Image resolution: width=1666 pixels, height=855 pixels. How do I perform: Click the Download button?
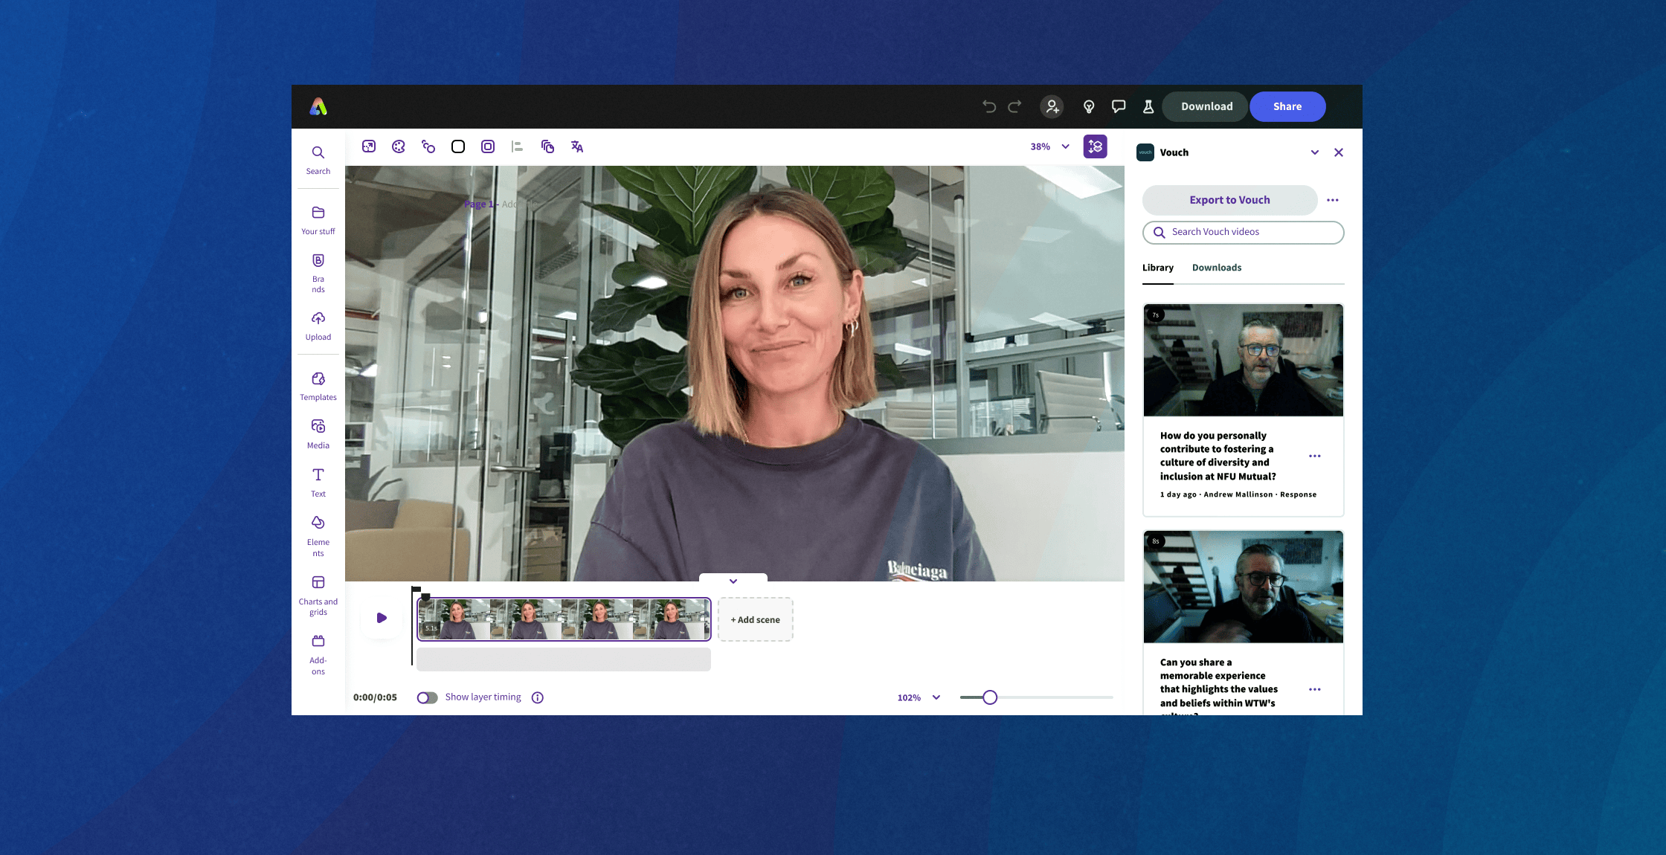1206,106
